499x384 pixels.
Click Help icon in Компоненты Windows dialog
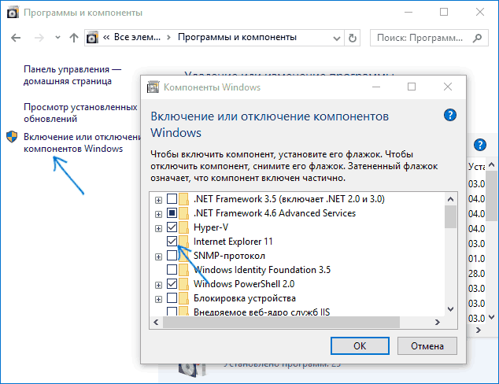pyautogui.click(x=450, y=115)
